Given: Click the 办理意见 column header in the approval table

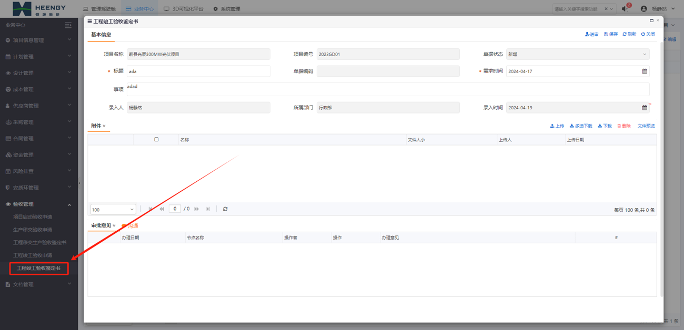Looking at the screenshot, I should coord(477,238).
